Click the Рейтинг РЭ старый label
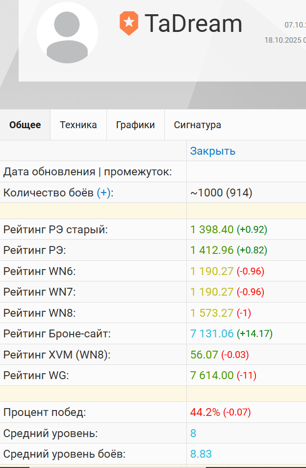 click(x=55, y=229)
